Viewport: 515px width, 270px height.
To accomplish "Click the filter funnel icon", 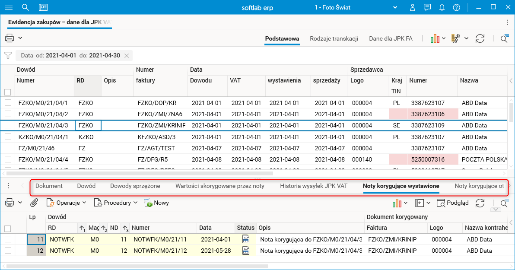I will coord(8,55).
